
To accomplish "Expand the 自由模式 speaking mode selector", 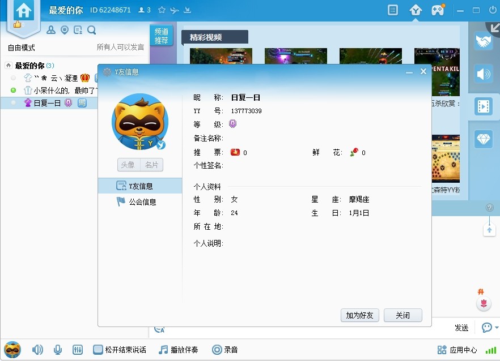I will [x=22, y=48].
